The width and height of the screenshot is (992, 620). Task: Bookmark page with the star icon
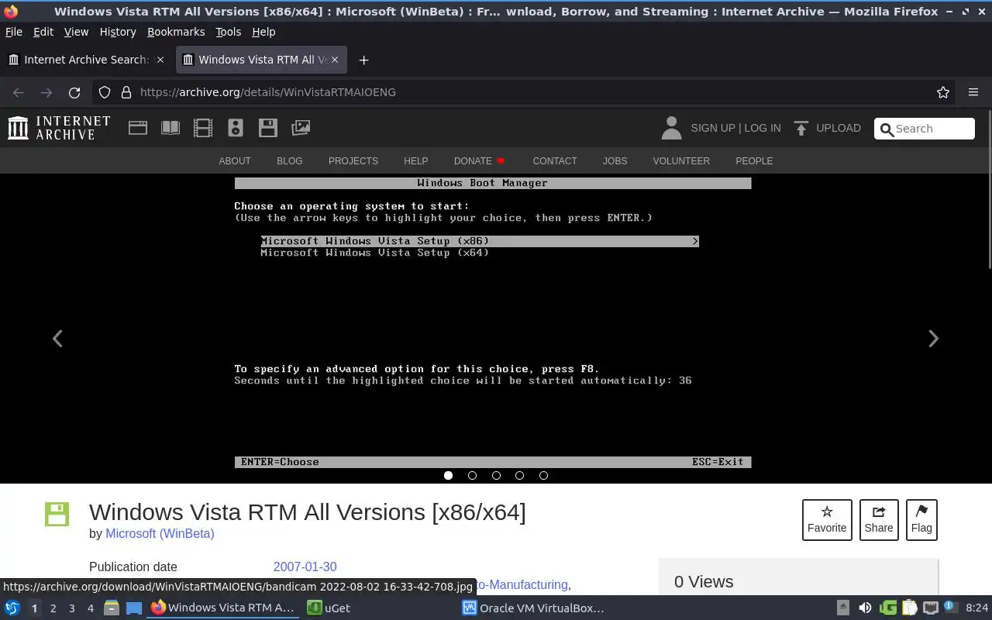(x=943, y=92)
